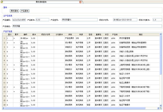
Task: Click the vertical scrollbar thumb
Action: pyautogui.click(x=161, y=55)
